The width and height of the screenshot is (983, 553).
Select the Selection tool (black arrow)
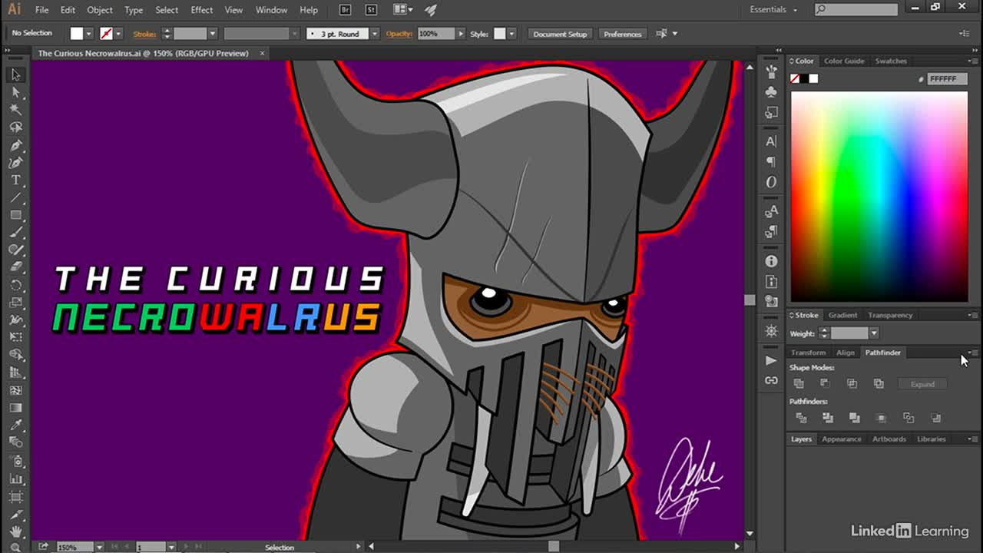[15, 75]
